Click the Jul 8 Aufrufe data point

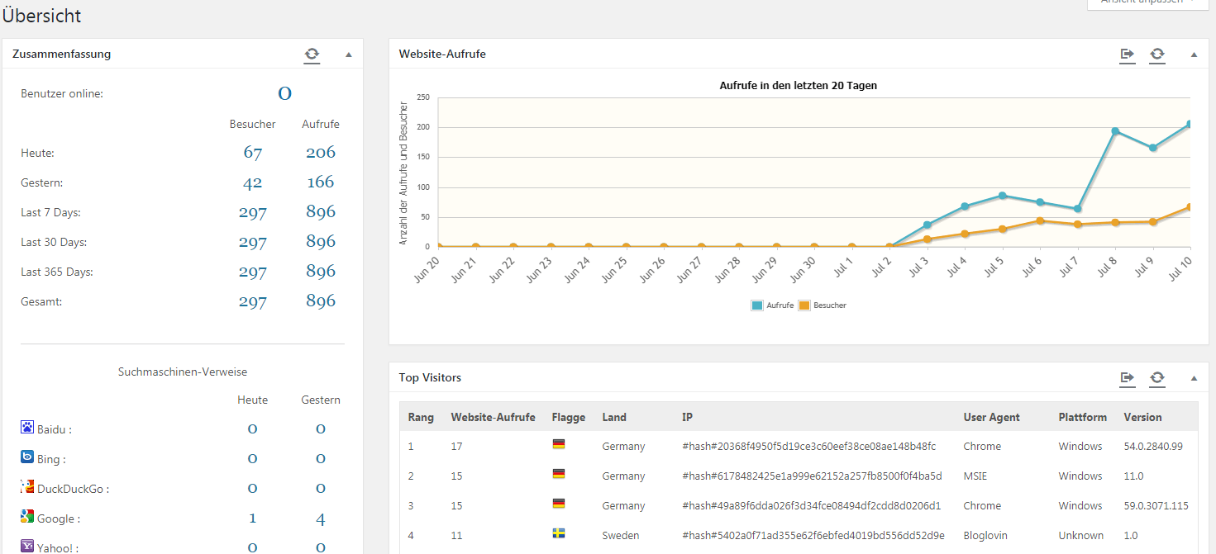coord(1115,131)
